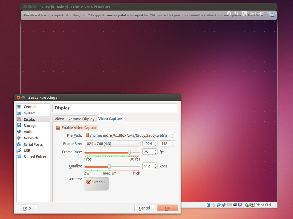Screen dimensions: 293x219
Task: Click the Frame Rate slider handle
Action: point(129,152)
